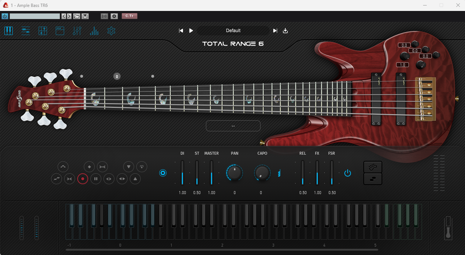
Task: Open the piano keyboard main panel
Action: (8, 31)
